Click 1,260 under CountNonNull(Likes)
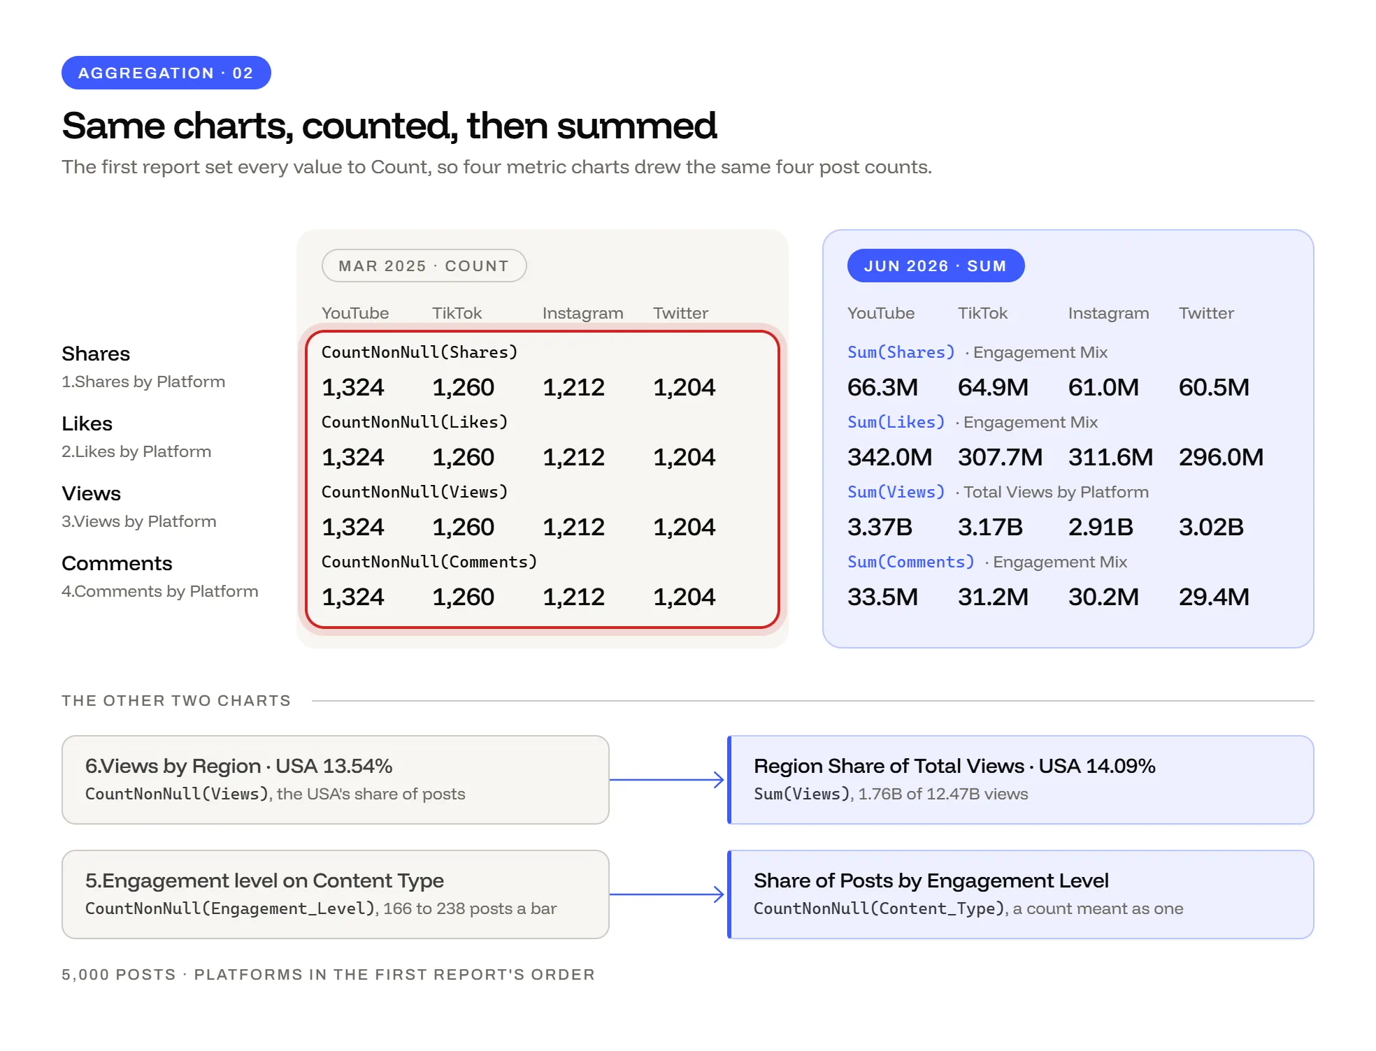This screenshot has height=1051, width=1376. (464, 457)
